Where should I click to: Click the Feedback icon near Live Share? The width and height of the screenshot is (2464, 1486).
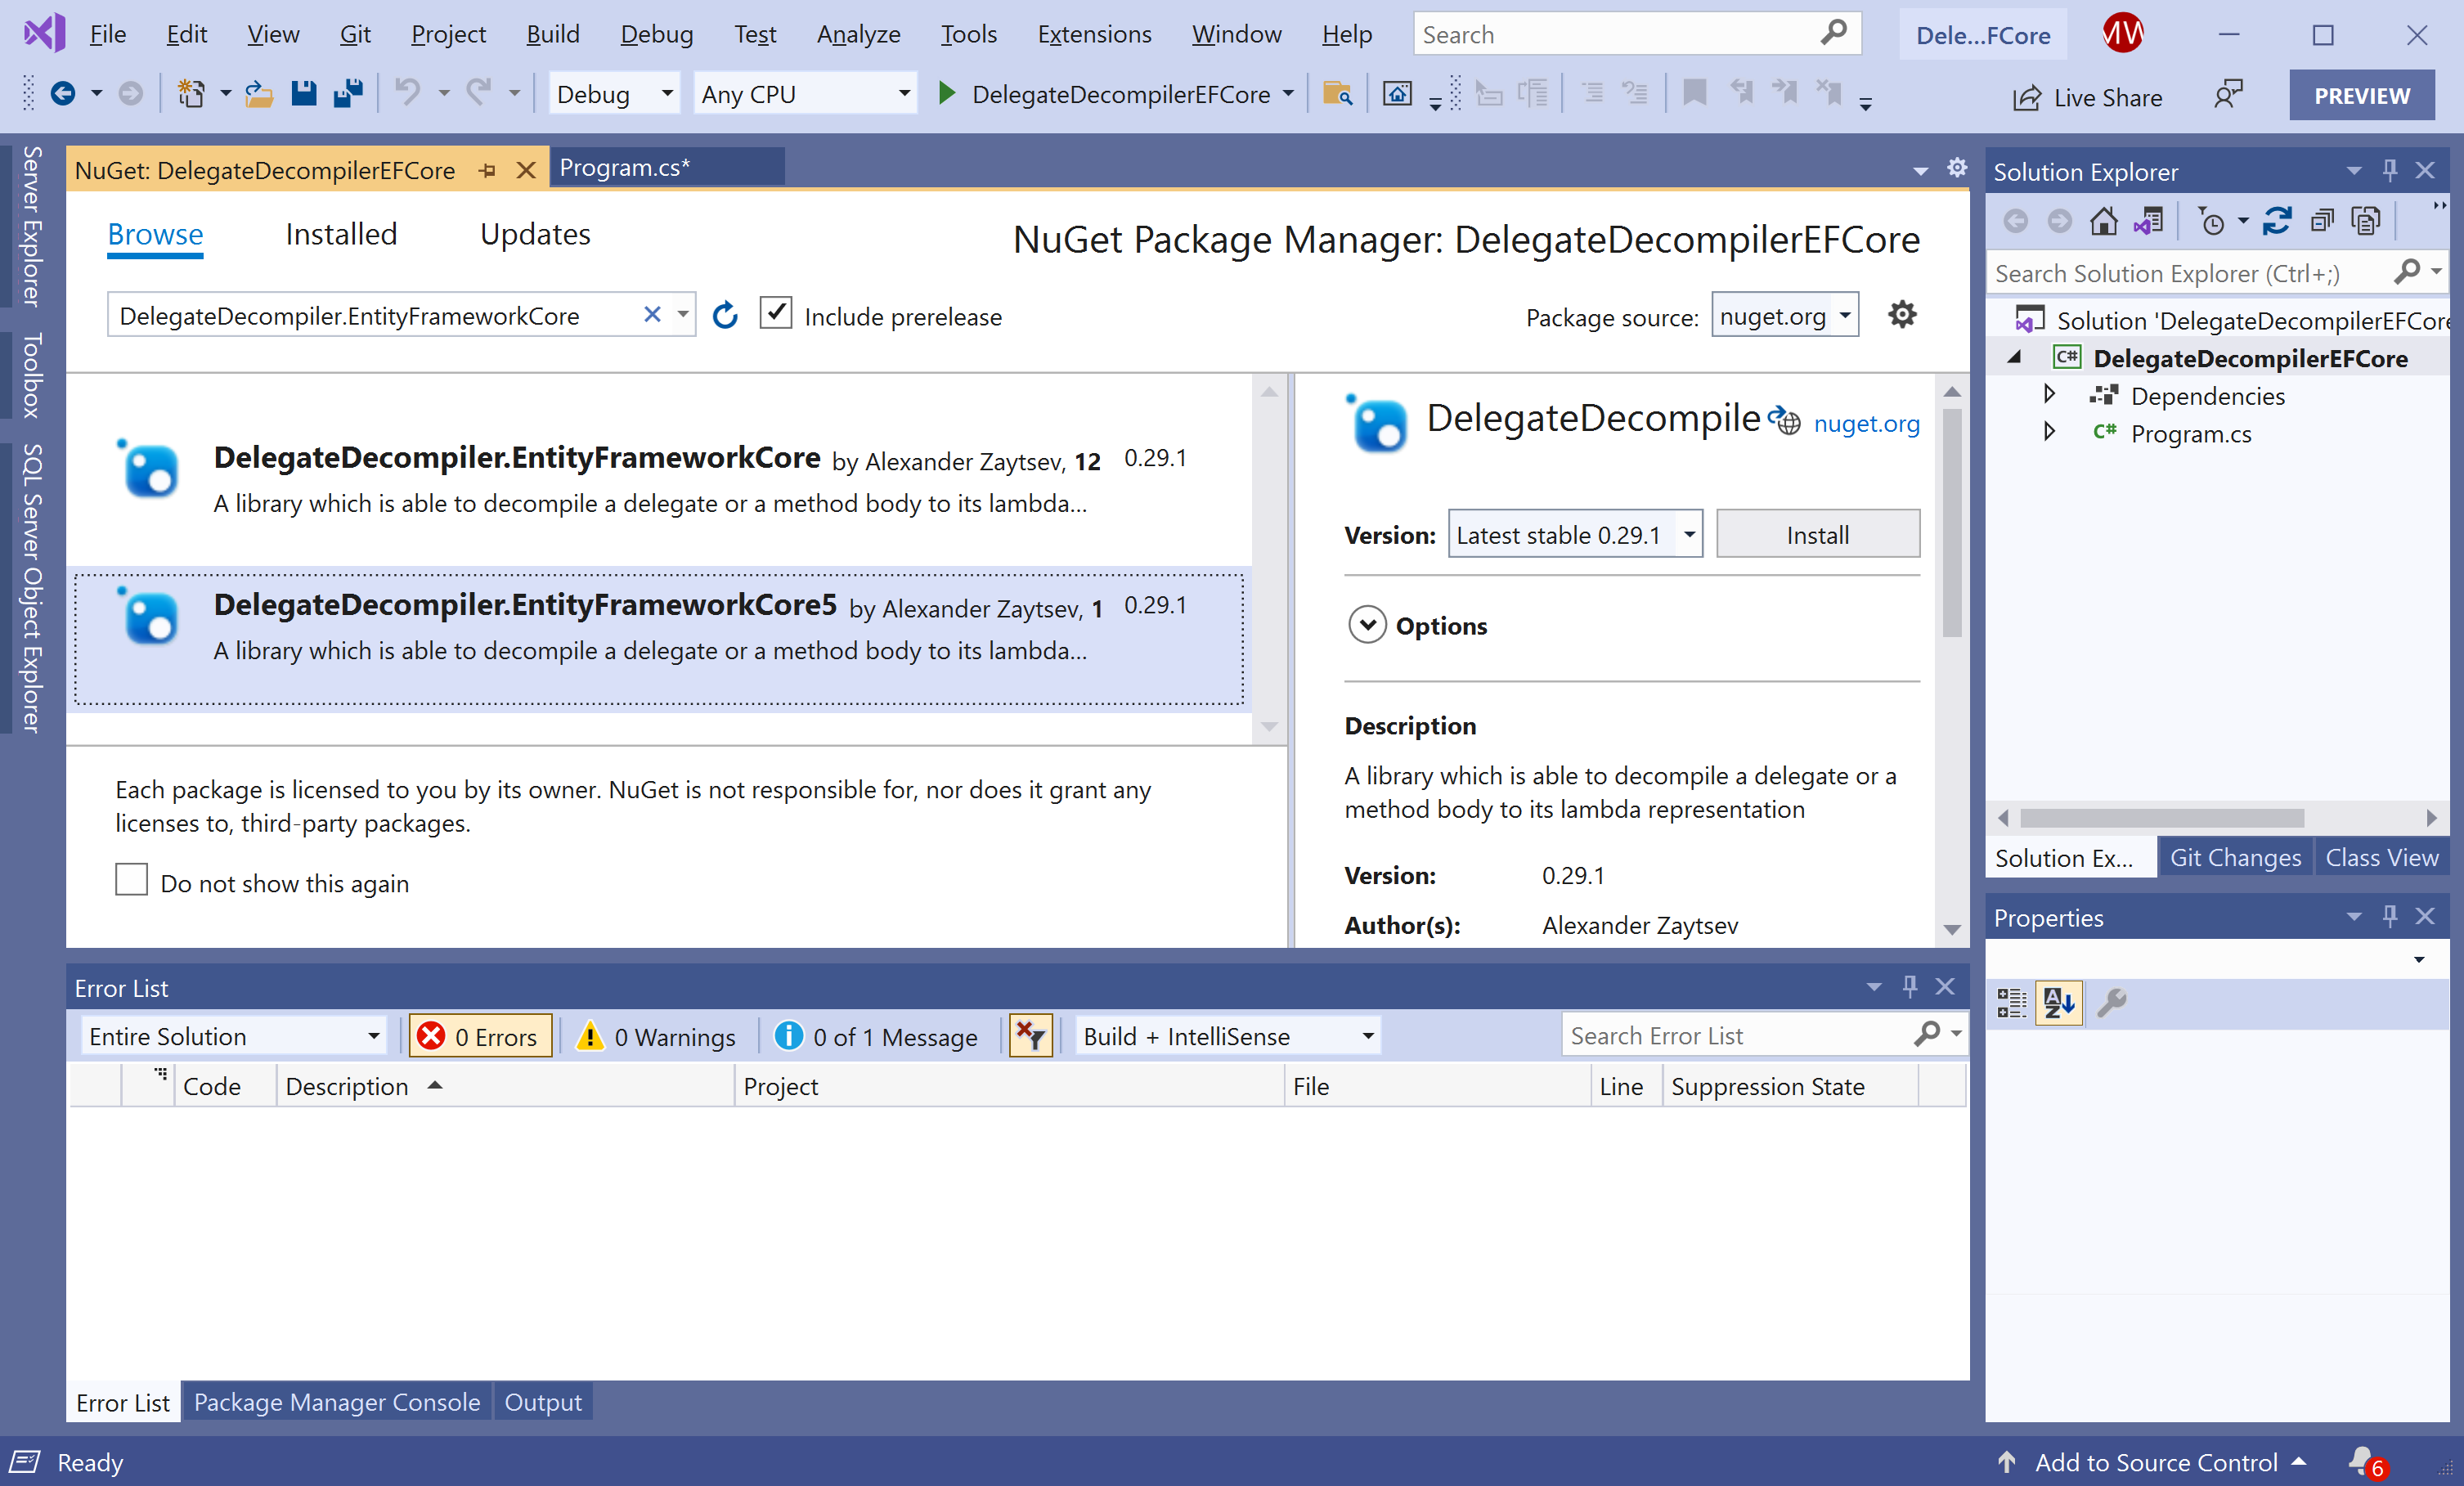(2229, 96)
